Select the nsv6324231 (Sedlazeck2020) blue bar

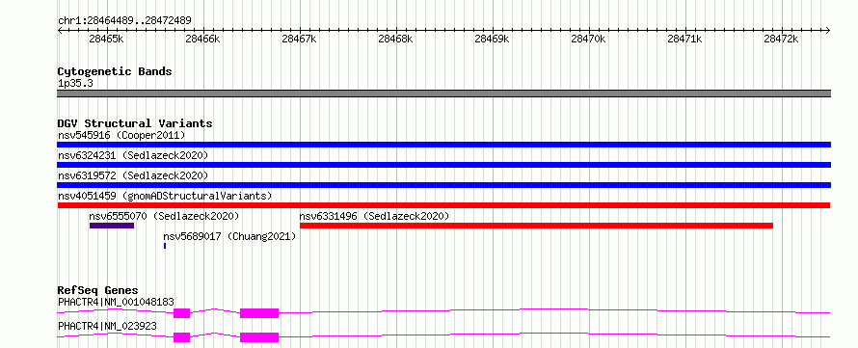tap(443, 165)
